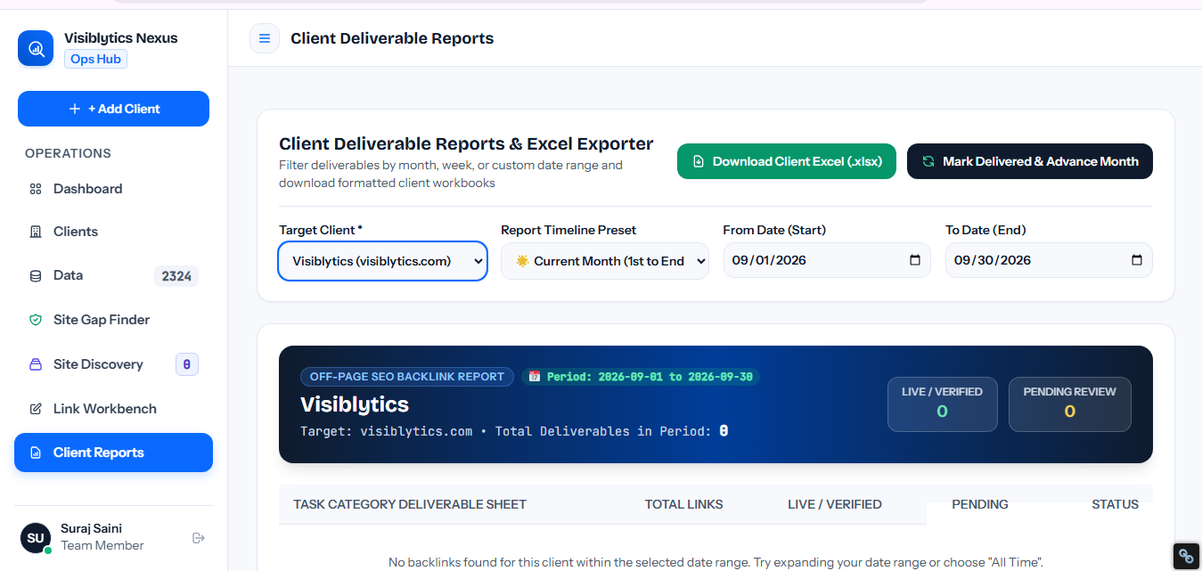Open Link Workbench page
Image resolution: width=1202 pixels, height=571 pixels.
113,409
